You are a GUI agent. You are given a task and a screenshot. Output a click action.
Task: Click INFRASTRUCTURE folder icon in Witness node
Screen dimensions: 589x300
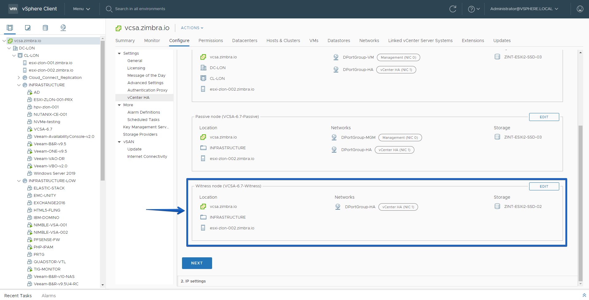point(203,217)
